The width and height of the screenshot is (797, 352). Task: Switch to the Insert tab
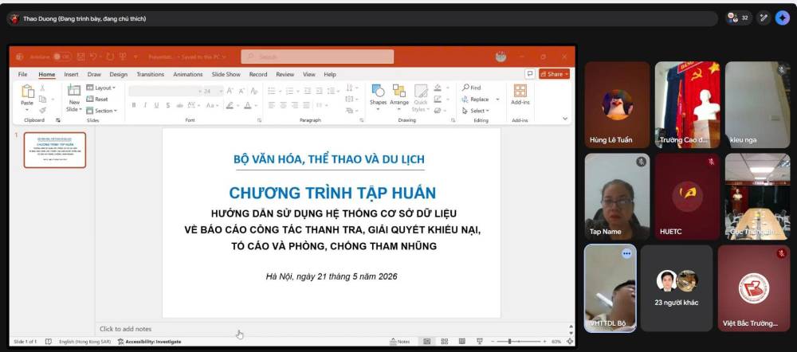(x=71, y=74)
